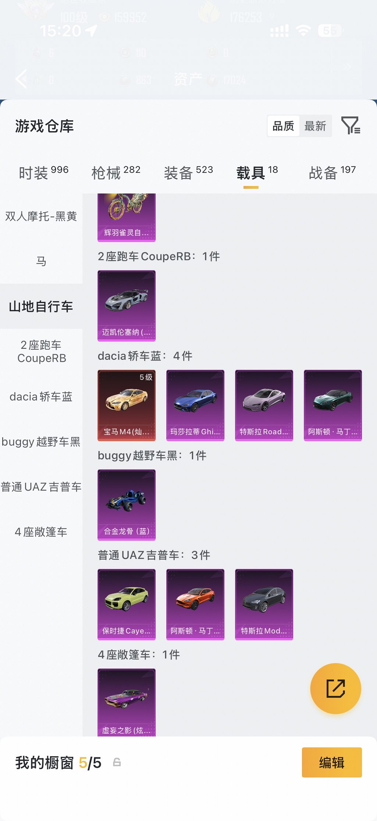Tap the double chevron icon in header
The height and width of the screenshot is (821, 377).
click(x=347, y=67)
